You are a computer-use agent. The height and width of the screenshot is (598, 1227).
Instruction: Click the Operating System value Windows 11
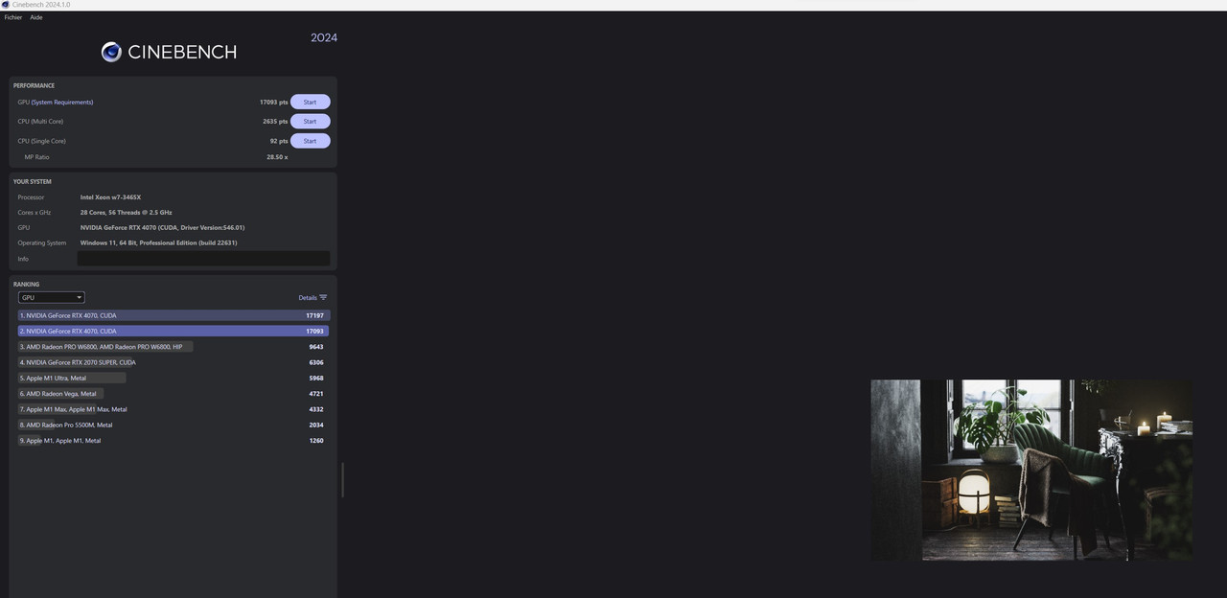158,243
